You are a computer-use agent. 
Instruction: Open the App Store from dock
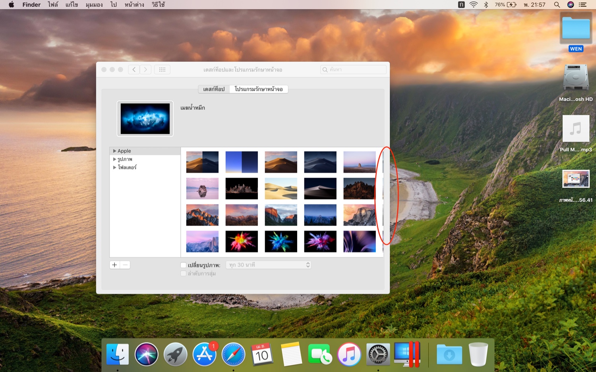pos(204,355)
